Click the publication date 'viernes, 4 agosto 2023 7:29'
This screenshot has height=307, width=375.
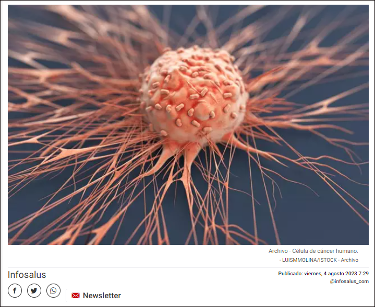(336, 273)
